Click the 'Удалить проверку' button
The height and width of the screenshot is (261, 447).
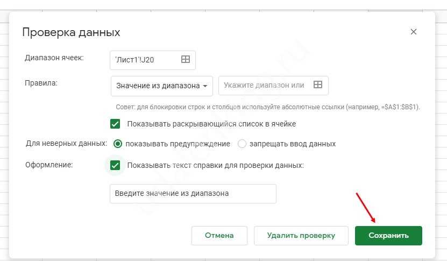(x=301, y=235)
